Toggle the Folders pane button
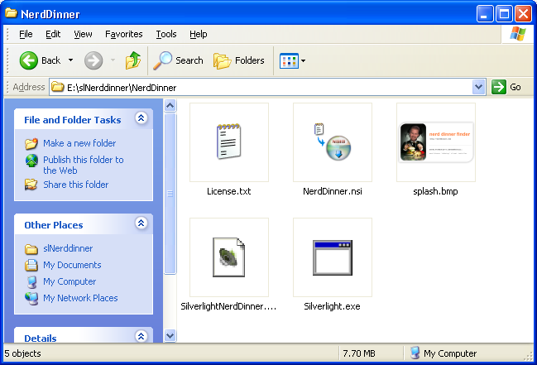The width and height of the screenshot is (537, 365). coord(238,60)
